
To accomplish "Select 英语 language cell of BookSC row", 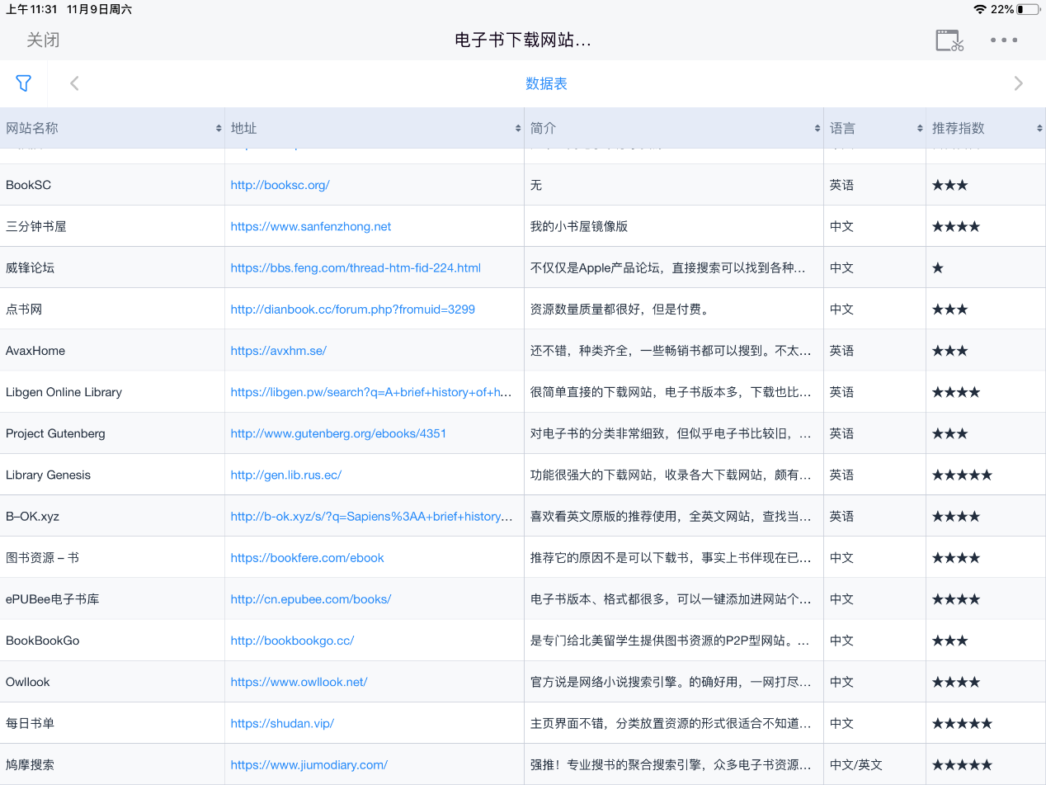I will (x=874, y=185).
